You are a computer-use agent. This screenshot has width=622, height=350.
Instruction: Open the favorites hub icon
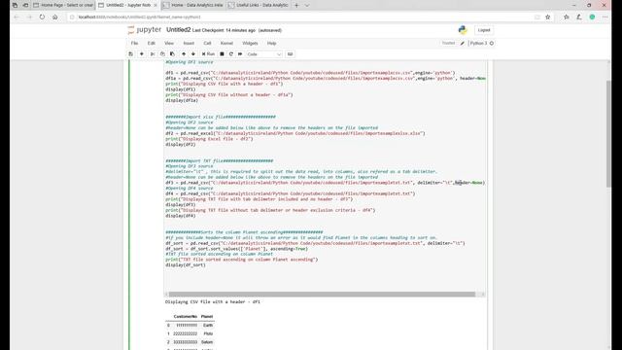click(567, 17)
